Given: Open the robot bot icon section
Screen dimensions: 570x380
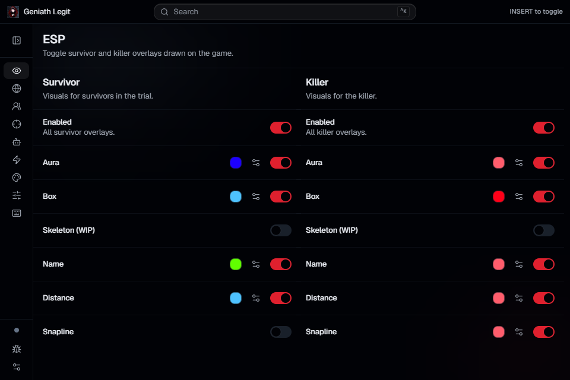Looking at the screenshot, I should [x=17, y=142].
